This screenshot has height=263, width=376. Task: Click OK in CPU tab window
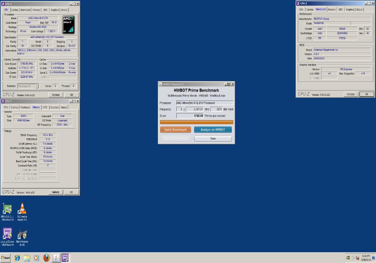click(71, 95)
